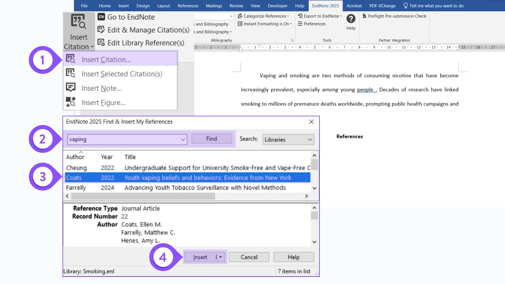Click the Help question mark icon
This screenshot has height=284, width=505.
350,19
